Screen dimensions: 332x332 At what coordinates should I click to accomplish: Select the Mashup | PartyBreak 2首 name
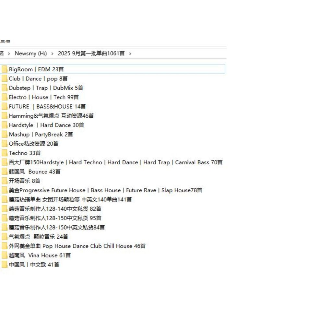click(41, 135)
